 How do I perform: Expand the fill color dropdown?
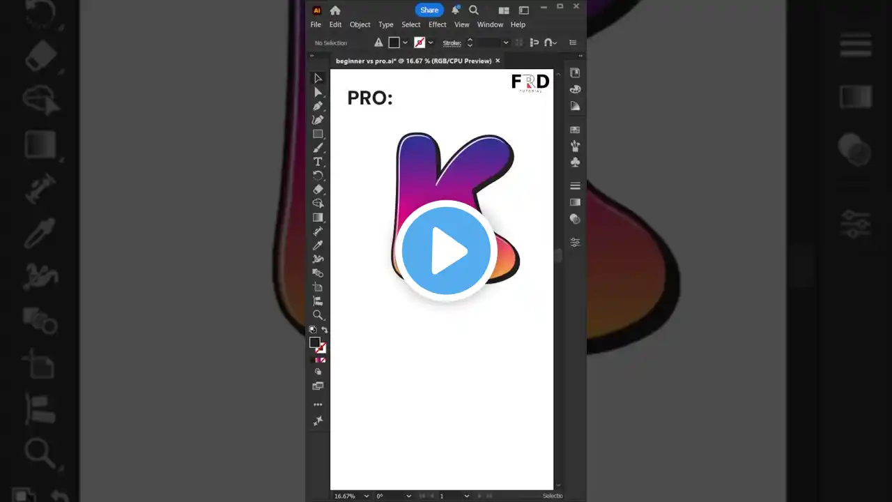click(x=405, y=43)
